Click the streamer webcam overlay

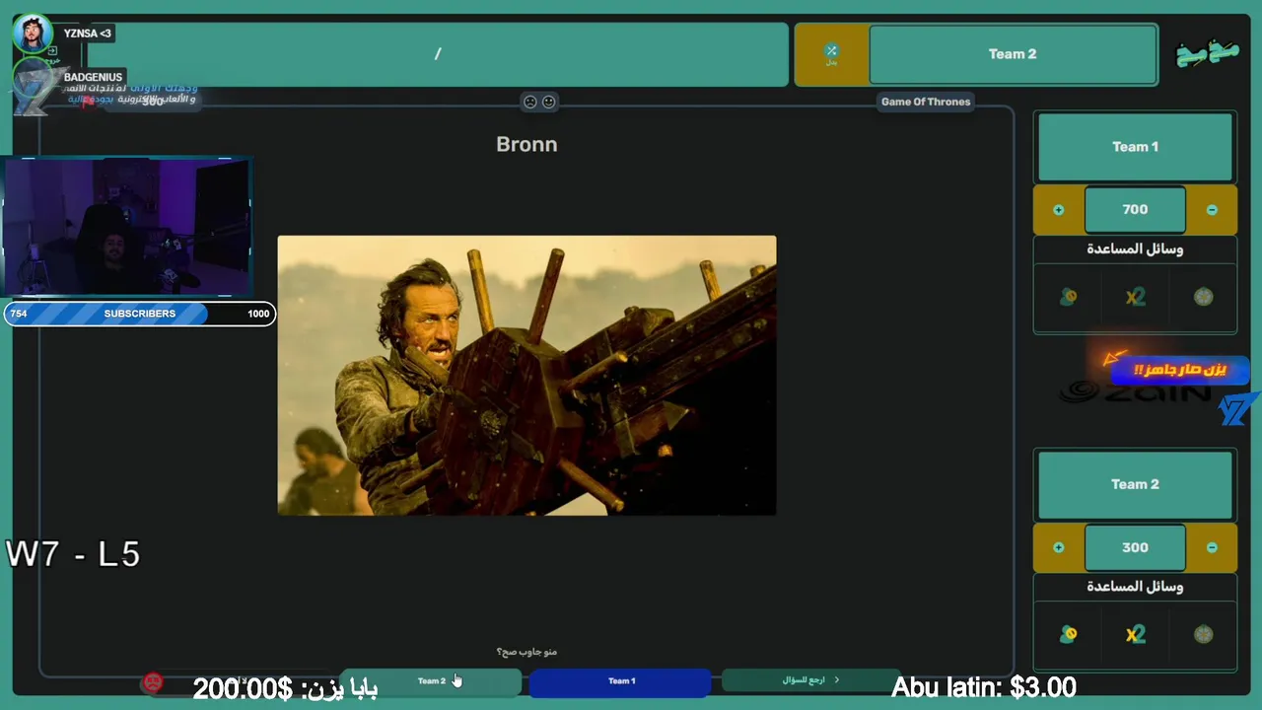click(127, 227)
